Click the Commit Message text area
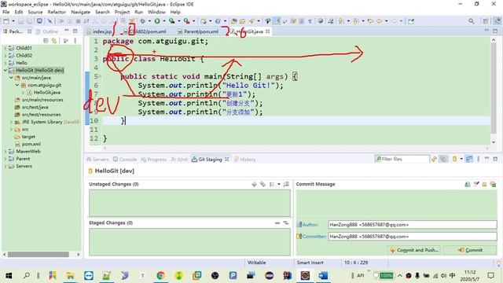The height and width of the screenshot is (283, 503). [396, 204]
